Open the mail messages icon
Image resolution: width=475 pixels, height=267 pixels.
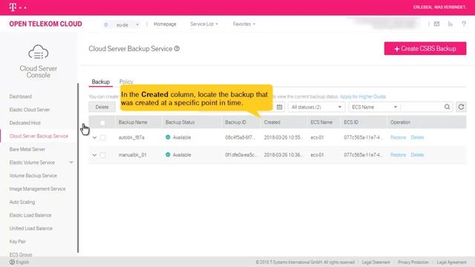coord(436,24)
